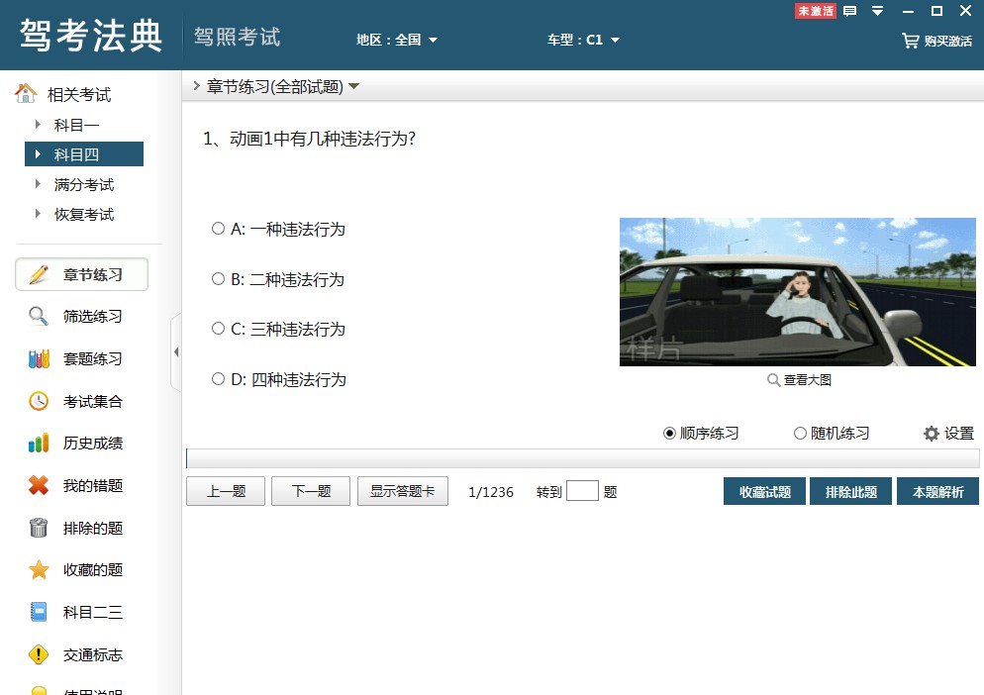The height and width of the screenshot is (695, 984).
Task: Click the pencil icon for 章节练习
Action: coord(39,274)
